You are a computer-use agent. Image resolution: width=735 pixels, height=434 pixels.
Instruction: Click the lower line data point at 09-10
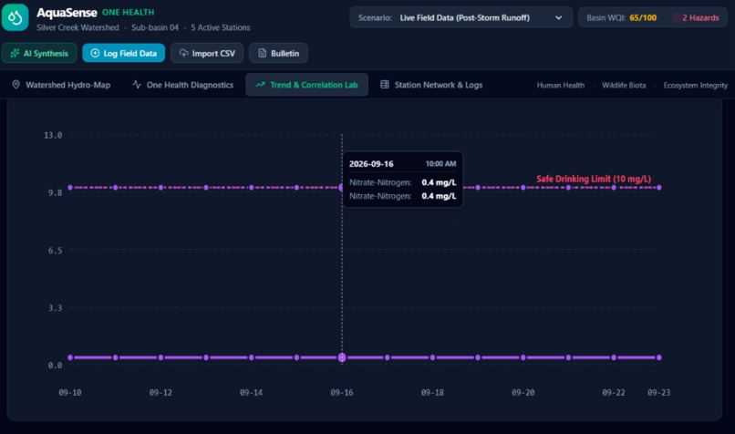point(70,357)
